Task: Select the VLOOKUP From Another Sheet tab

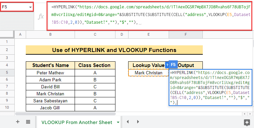Action: pyautogui.click(x=77, y=122)
